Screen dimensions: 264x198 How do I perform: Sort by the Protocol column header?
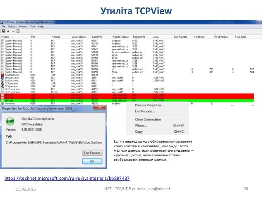55,37
